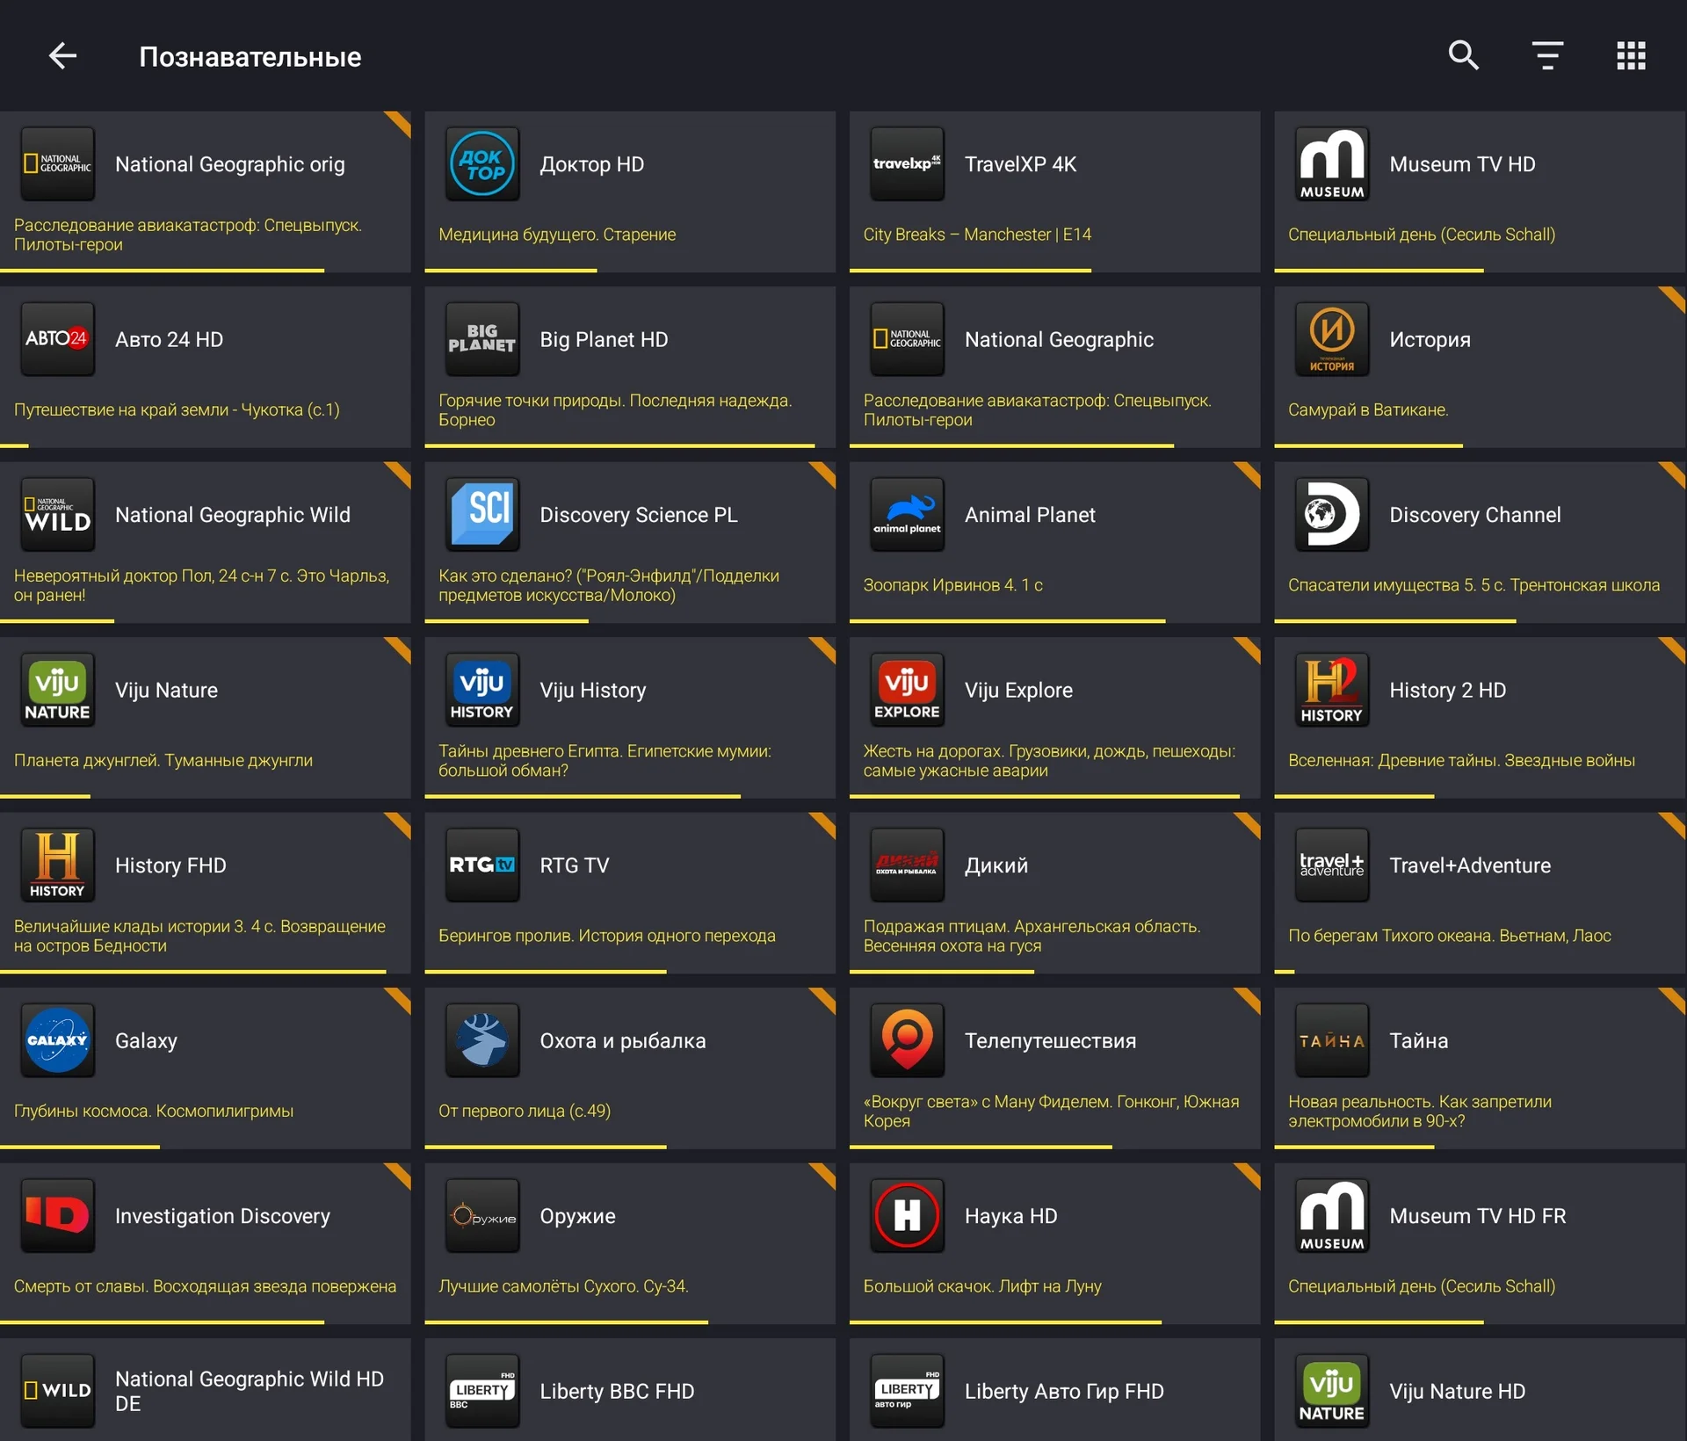
Task: Select program 'Горячие точки природы' on Big Planet
Action: (x=615, y=410)
